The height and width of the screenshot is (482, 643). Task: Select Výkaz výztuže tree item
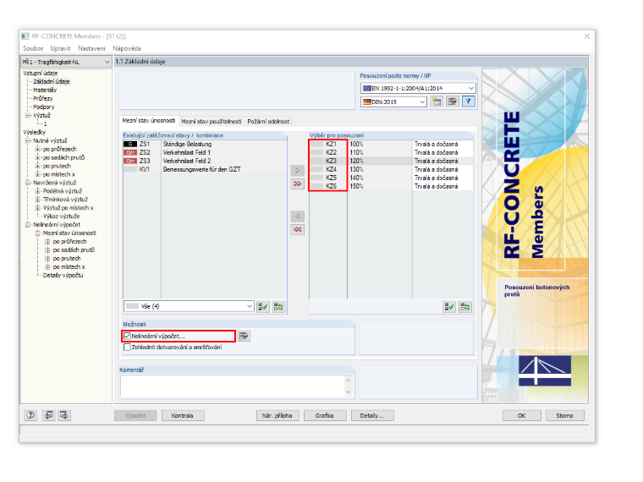[61, 216]
